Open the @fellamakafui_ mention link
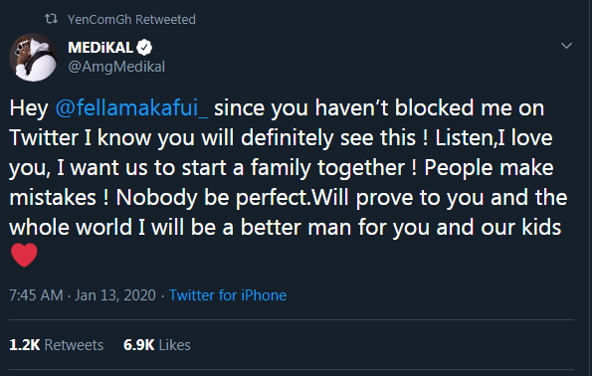 pyautogui.click(x=131, y=108)
